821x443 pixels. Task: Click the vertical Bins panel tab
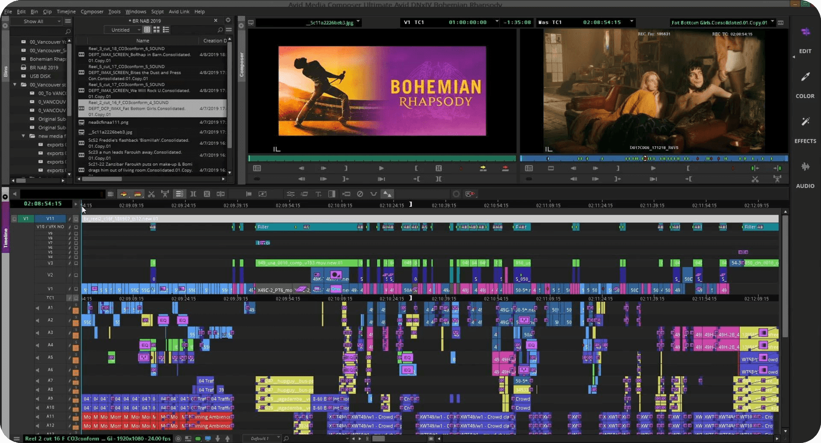pos(6,71)
